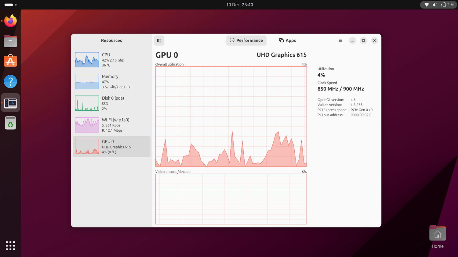Open the Help app in the dock
Image resolution: width=458 pixels, height=257 pixels.
10,81
